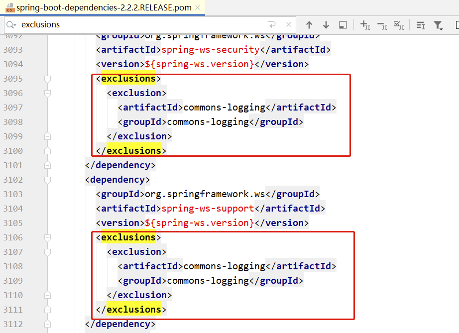Screen dimensions: 459x333
Task: Click exclusion opening tag on line 3096
Action: click(x=136, y=93)
